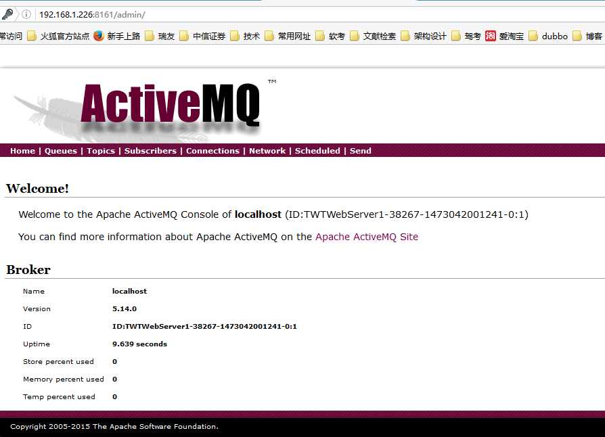This screenshot has height=437, width=605.
Task: Open the 瑞友 bookmark folder
Action: tap(160, 37)
